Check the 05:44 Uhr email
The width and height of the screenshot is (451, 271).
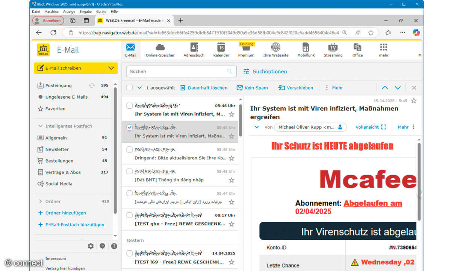130,193
